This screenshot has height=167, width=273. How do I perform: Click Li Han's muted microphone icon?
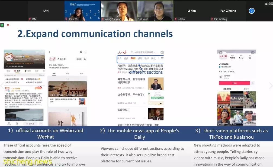tap(176, 19)
